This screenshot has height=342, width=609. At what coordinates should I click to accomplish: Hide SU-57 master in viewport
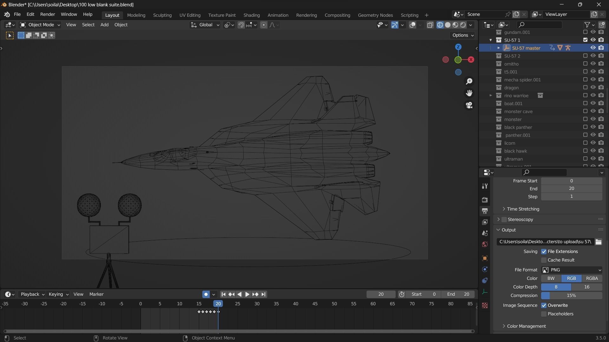click(x=593, y=48)
